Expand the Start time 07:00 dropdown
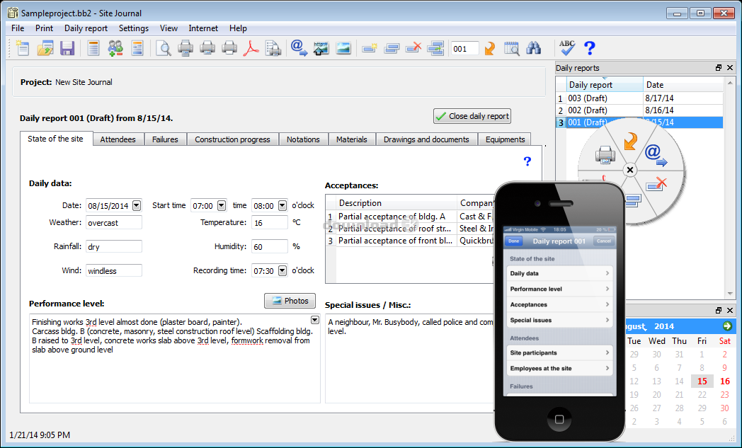 pos(221,206)
